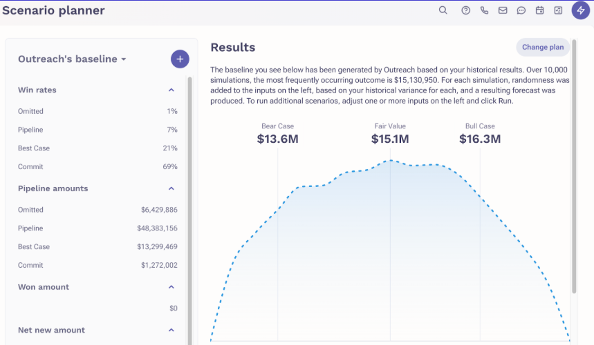Viewport: 594px width, 345px height.
Task: Click the Bull Case $16.3M label
Action: click(x=480, y=134)
